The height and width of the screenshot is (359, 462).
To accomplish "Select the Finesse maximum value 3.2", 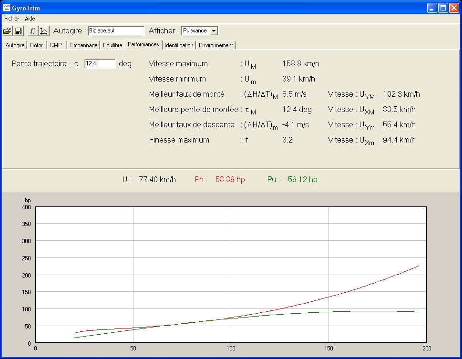I will (x=287, y=140).
